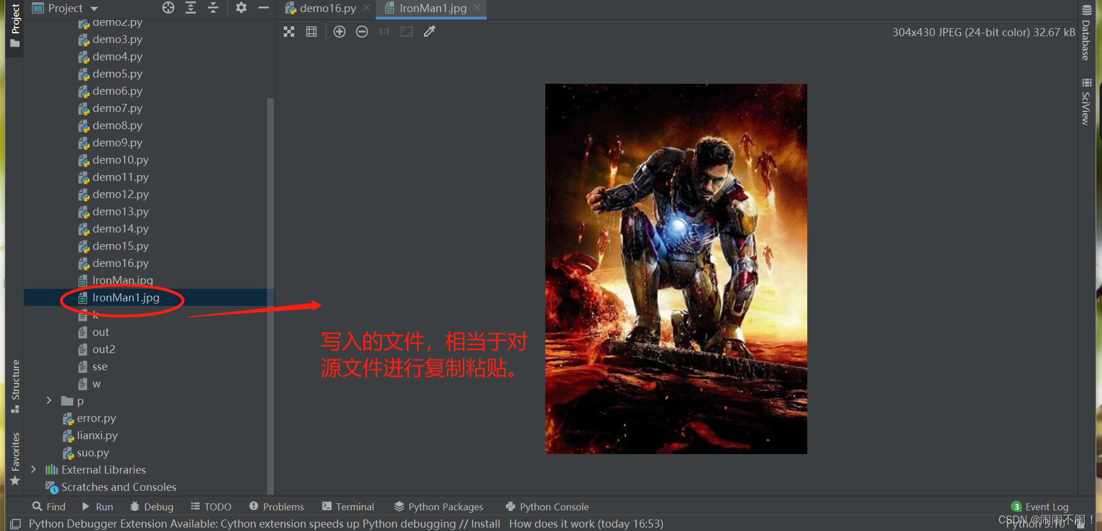Activate the color picker eyedropper
Viewport: 1102px width, 531px height.
429,32
